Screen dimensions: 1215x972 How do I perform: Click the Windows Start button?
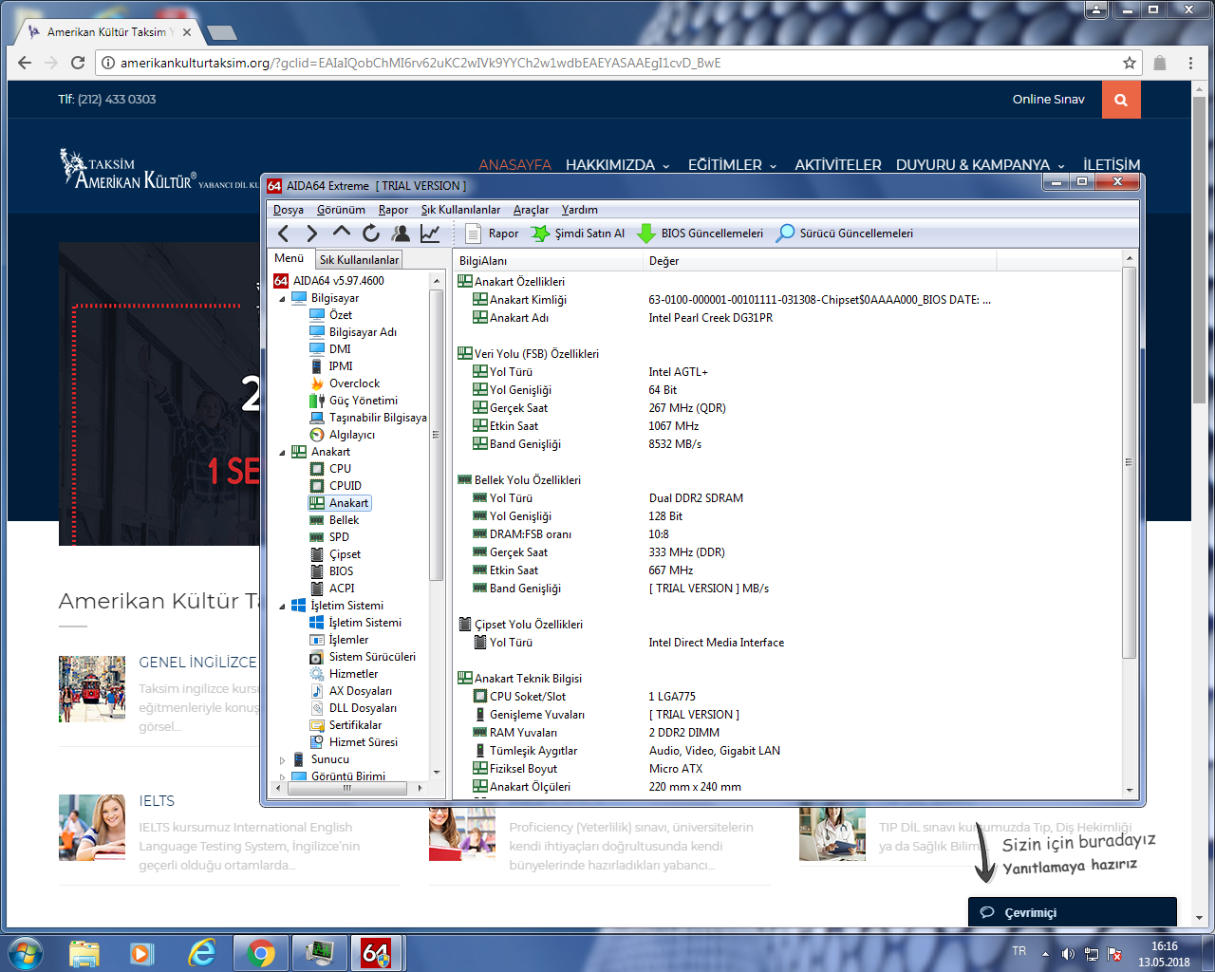(26, 952)
